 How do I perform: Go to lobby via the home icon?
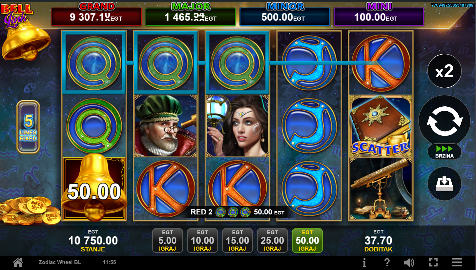(18, 262)
